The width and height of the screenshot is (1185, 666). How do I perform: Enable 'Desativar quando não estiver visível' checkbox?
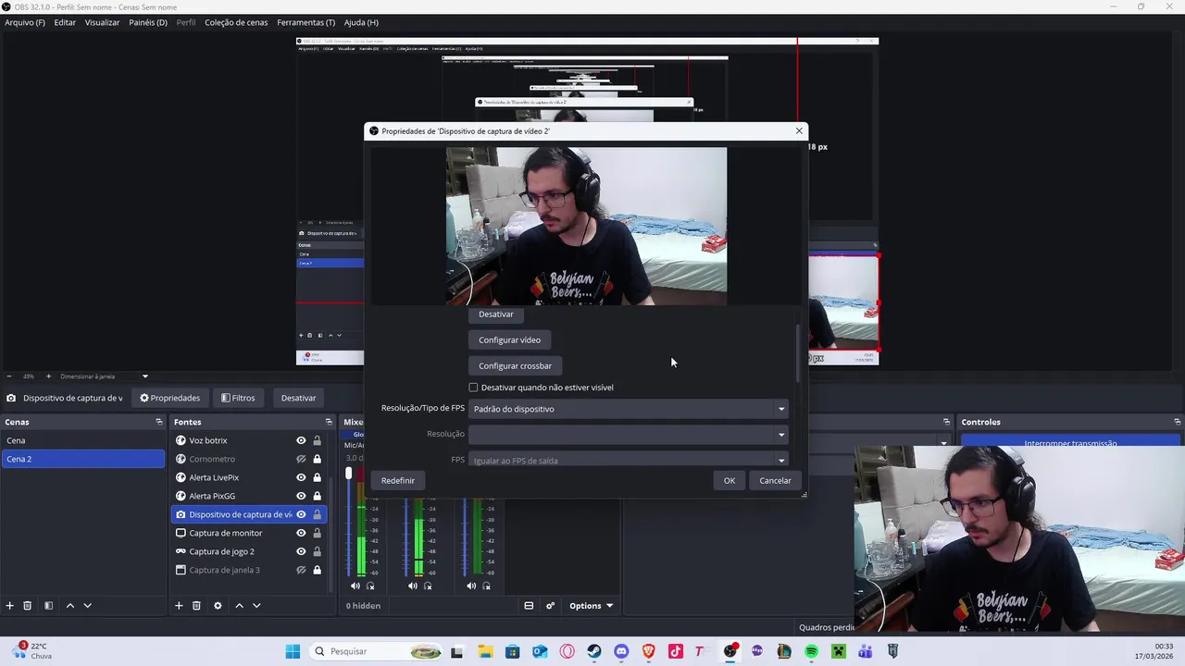[x=473, y=388]
